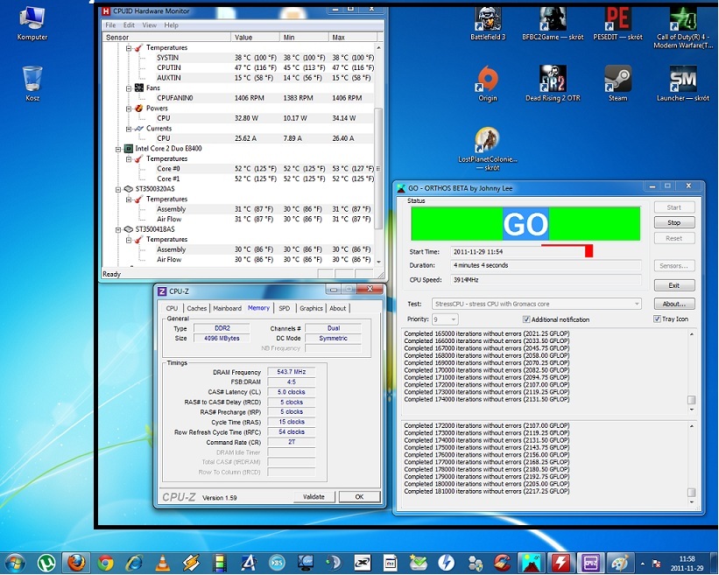Switch to CPU-Z taskbar icon
The image size is (719, 575).
pyautogui.click(x=590, y=563)
